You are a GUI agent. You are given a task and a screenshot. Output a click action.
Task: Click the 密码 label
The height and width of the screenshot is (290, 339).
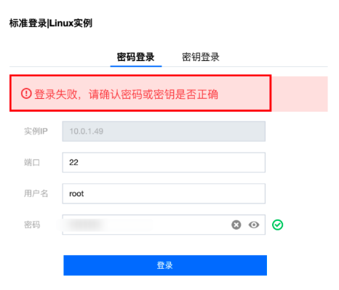pyautogui.click(x=32, y=225)
